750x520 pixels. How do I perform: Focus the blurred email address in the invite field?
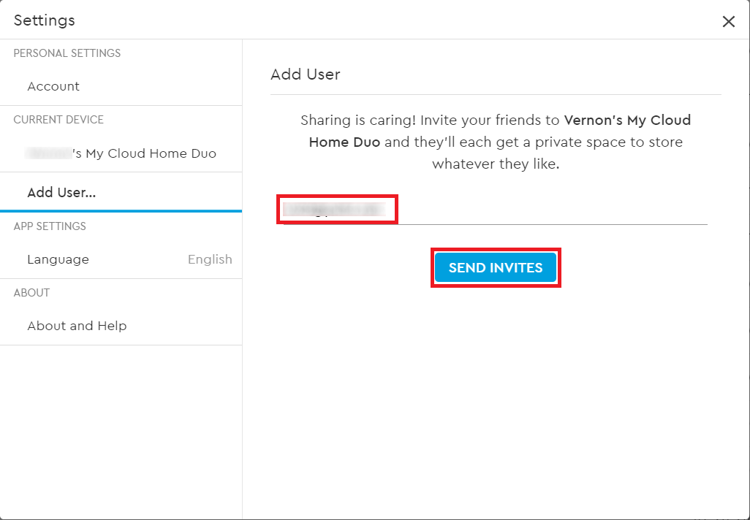tap(334, 210)
